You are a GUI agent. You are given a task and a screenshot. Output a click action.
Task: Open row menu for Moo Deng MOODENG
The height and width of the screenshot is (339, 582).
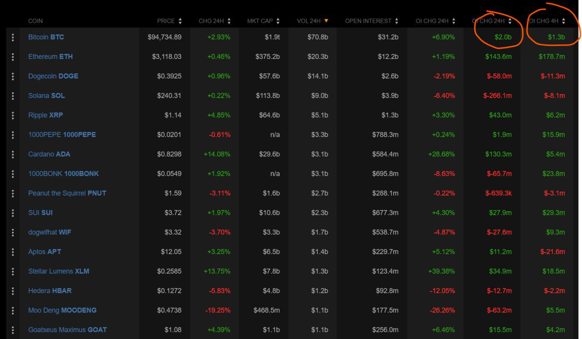13,310
